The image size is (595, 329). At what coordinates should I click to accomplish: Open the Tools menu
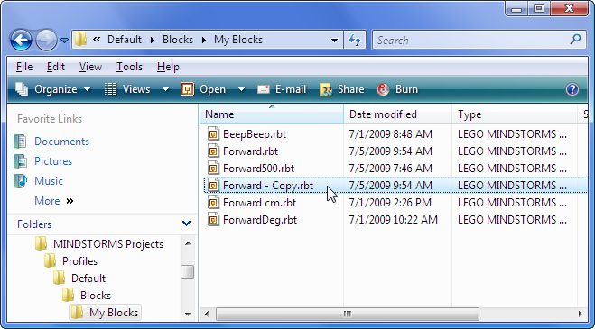tap(129, 67)
